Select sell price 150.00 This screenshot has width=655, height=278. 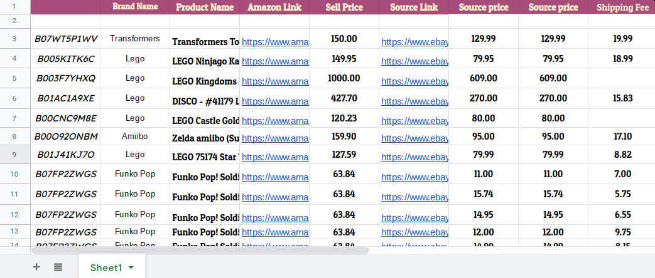[x=344, y=38]
